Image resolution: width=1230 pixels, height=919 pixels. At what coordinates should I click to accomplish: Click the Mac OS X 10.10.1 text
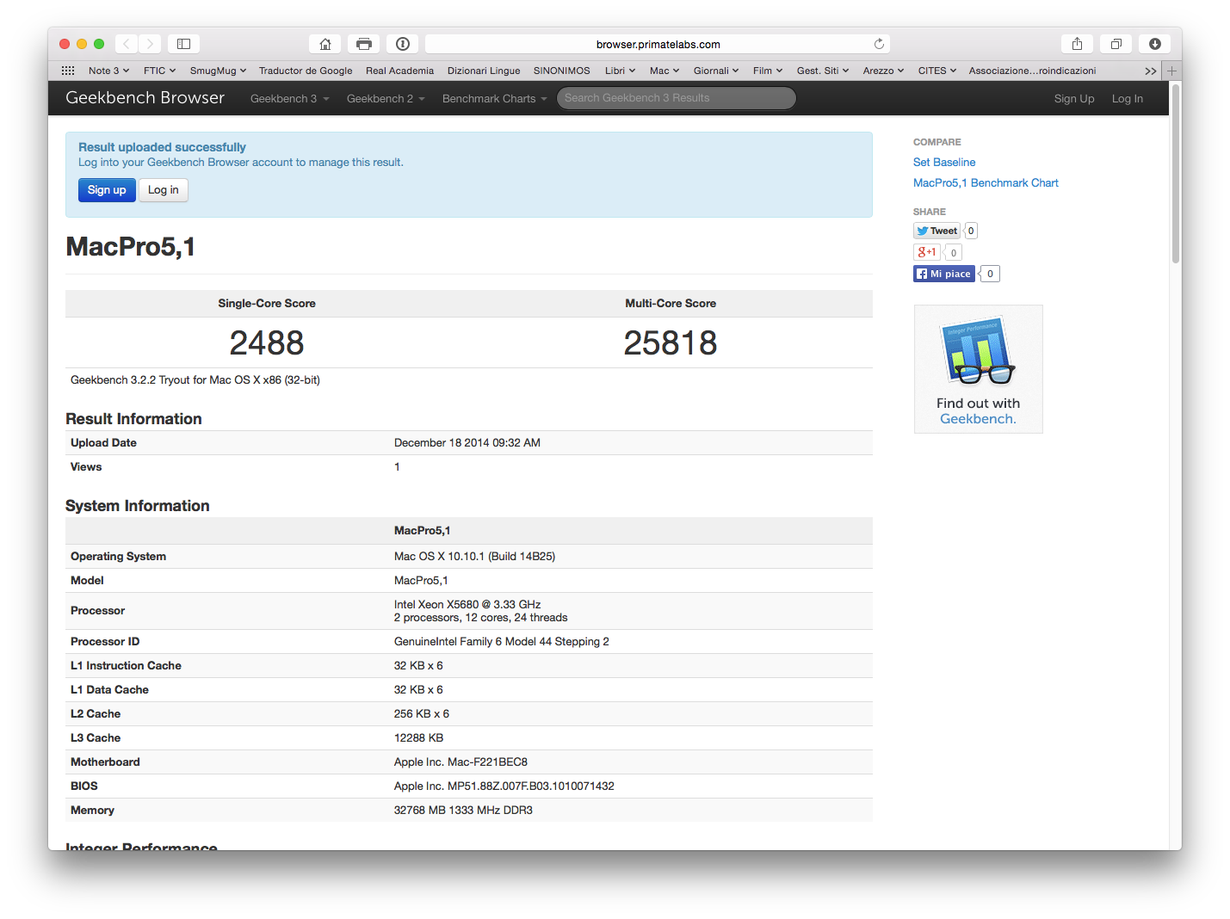(x=474, y=557)
